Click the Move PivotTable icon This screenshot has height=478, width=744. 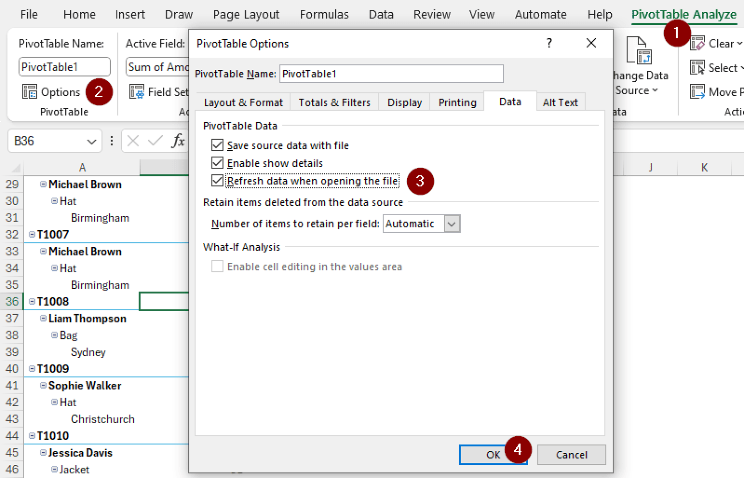(x=697, y=92)
